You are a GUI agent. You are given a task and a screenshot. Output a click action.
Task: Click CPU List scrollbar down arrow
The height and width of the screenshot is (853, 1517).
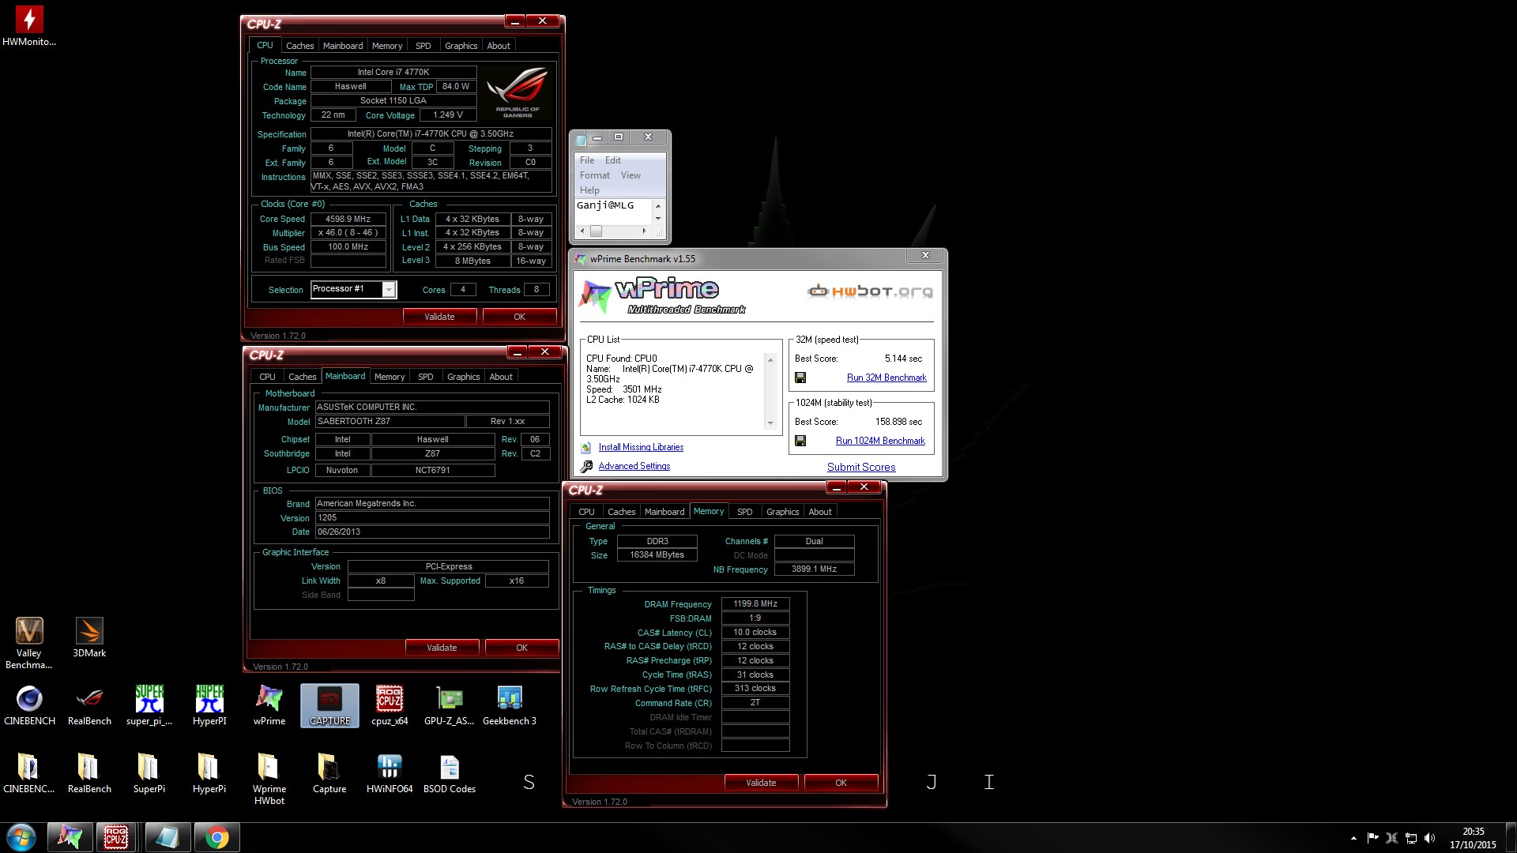point(770,423)
